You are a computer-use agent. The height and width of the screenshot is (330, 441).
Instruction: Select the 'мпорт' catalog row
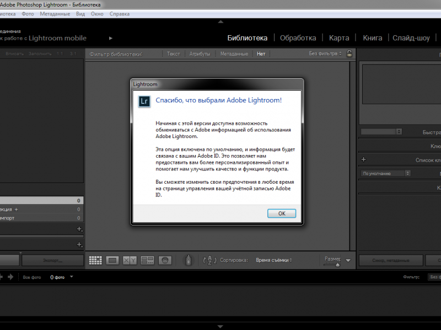point(42,218)
